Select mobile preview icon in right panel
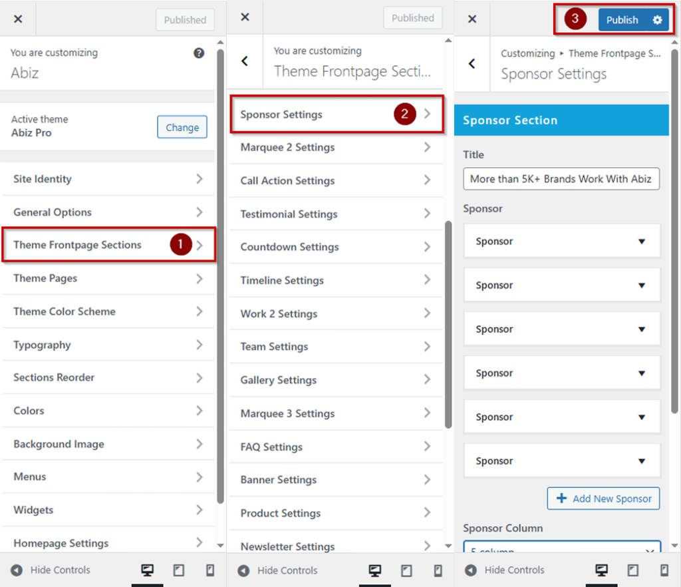 [x=664, y=570]
